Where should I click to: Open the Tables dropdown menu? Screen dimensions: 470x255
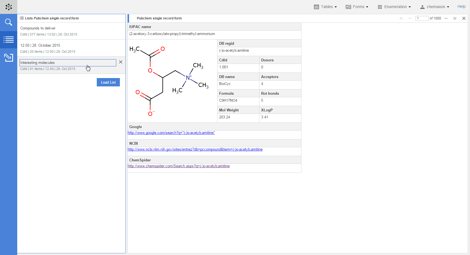pyautogui.click(x=325, y=7)
